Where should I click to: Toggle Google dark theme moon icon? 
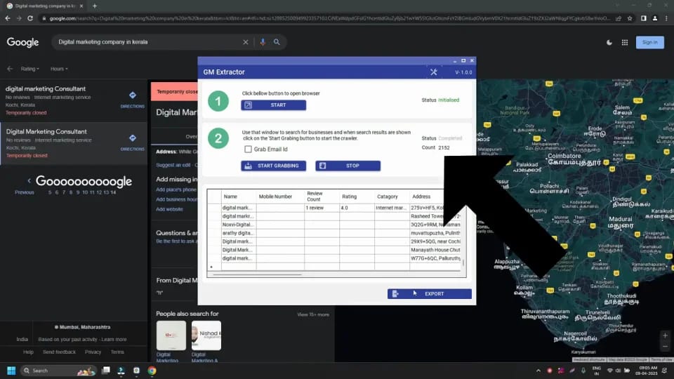click(x=609, y=42)
